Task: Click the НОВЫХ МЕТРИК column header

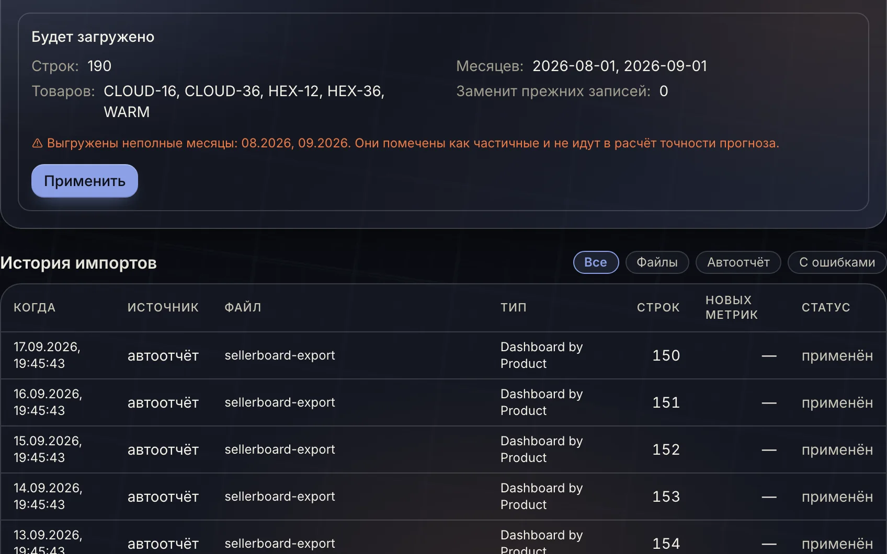Action: (x=732, y=307)
